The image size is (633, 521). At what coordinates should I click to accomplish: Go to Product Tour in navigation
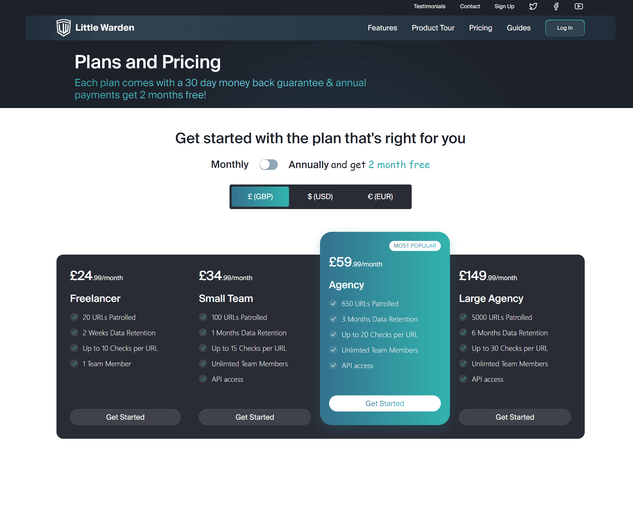(433, 28)
